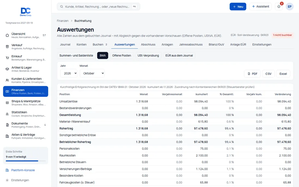The height and width of the screenshot is (187, 299).
Task: Click the PDF document icon
Action: (249, 74)
